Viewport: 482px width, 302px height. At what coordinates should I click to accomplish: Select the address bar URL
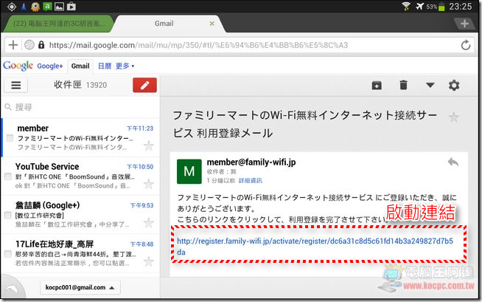[198, 45]
